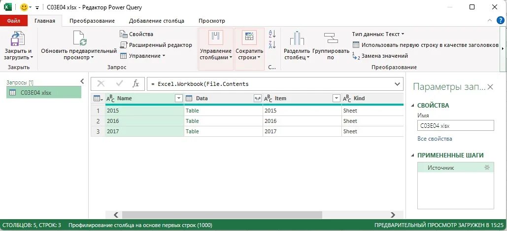Select the Kind column header
Viewport: 507px width, 231px height.
tap(372, 99)
